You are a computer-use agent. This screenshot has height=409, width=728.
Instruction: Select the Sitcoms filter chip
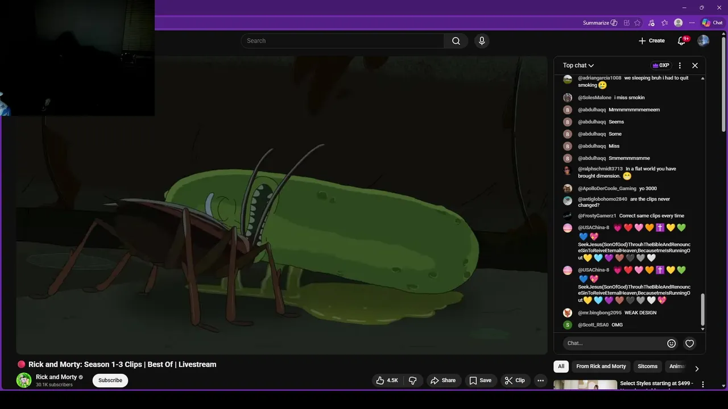tap(648, 366)
